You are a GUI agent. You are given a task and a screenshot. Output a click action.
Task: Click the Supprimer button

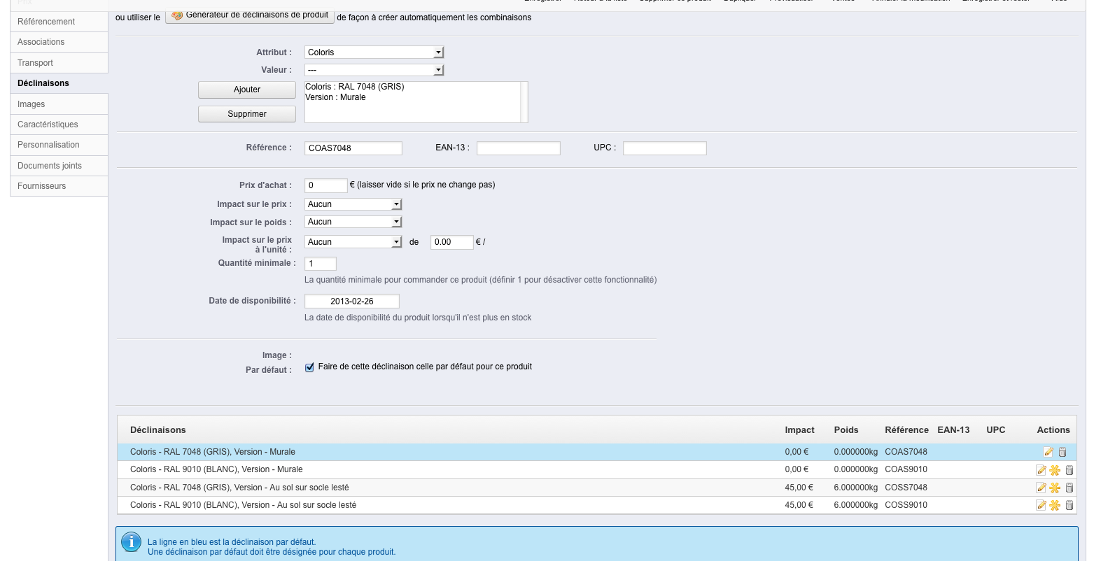click(x=247, y=114)
